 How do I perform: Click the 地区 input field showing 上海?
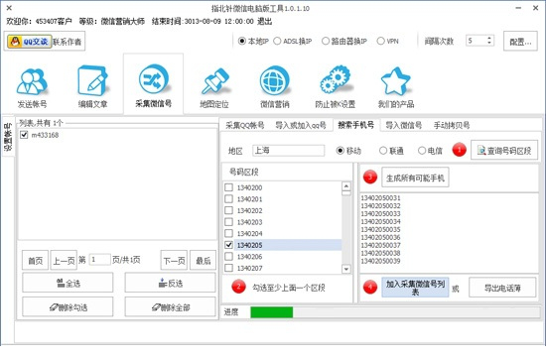[x=288, y=151]
